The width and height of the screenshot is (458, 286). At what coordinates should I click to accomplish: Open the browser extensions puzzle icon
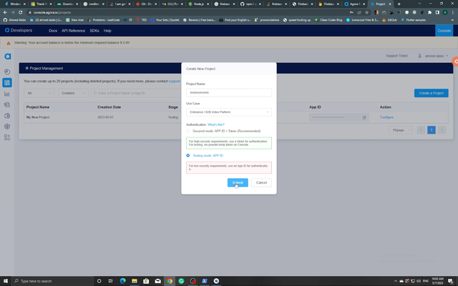click(429, 13)
